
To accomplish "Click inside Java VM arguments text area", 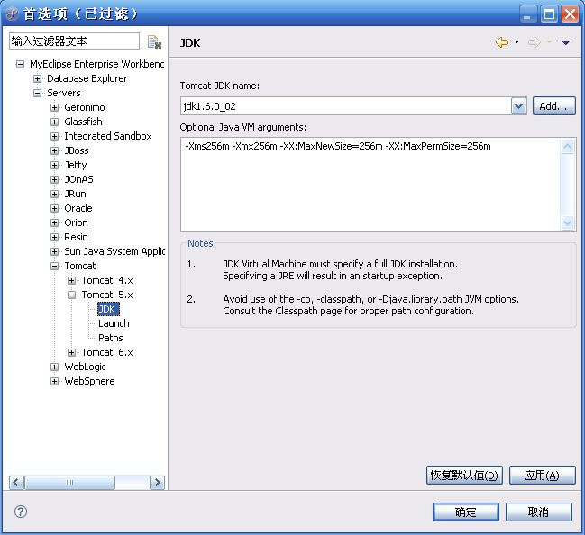I will [370, 185].
